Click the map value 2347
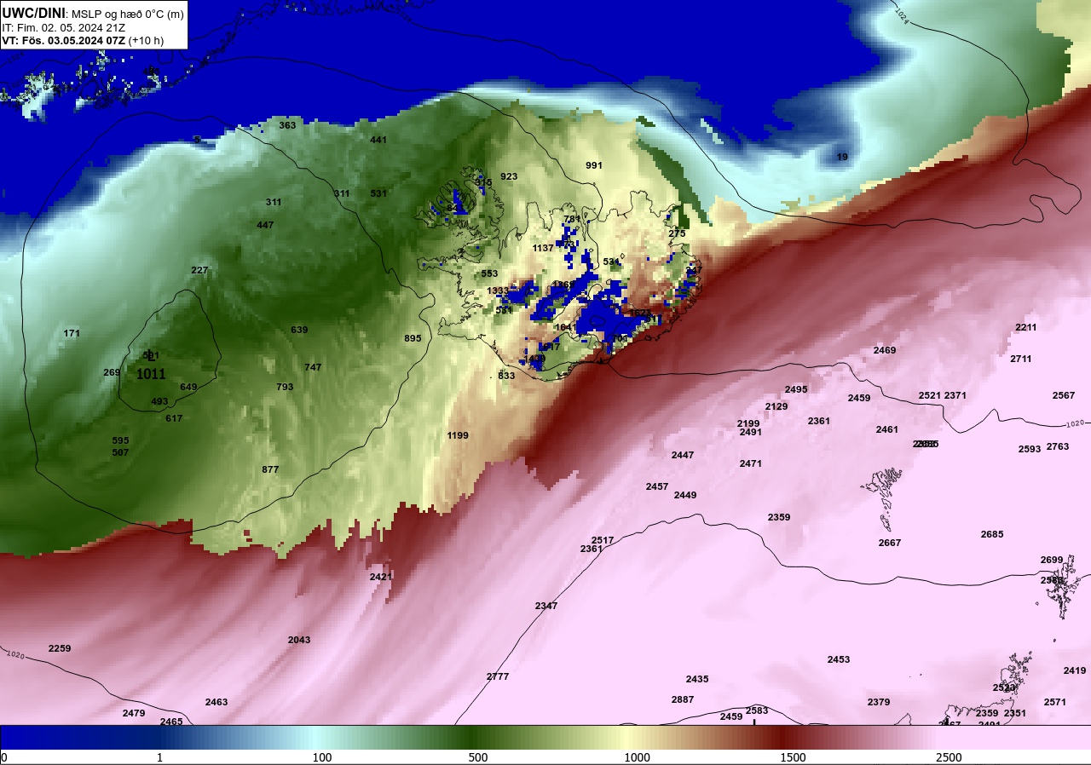The height and width of the screenshot is (765, 1091). [546, 606]
